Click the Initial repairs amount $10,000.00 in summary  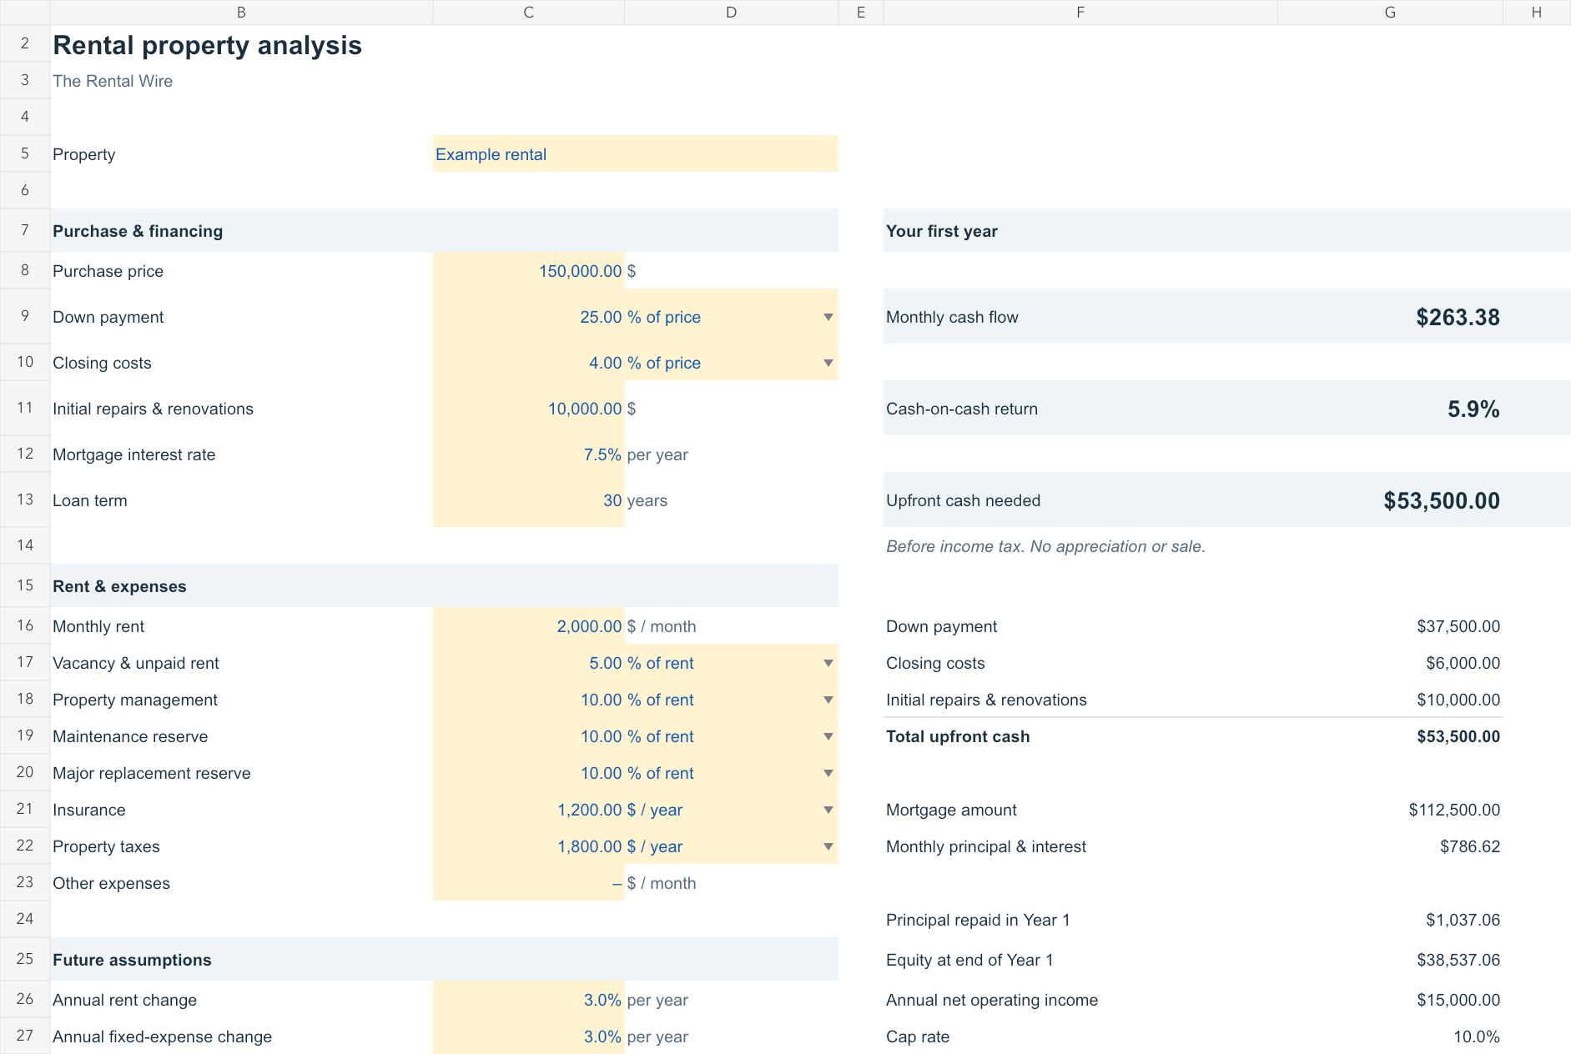1458,700
